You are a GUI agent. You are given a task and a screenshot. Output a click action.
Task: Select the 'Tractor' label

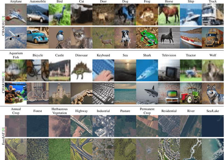[x=191, y=55]
